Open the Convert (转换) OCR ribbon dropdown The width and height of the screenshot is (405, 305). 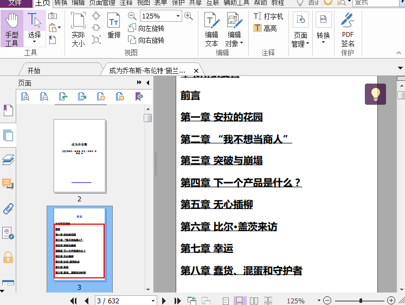click(x=323, y=28)
